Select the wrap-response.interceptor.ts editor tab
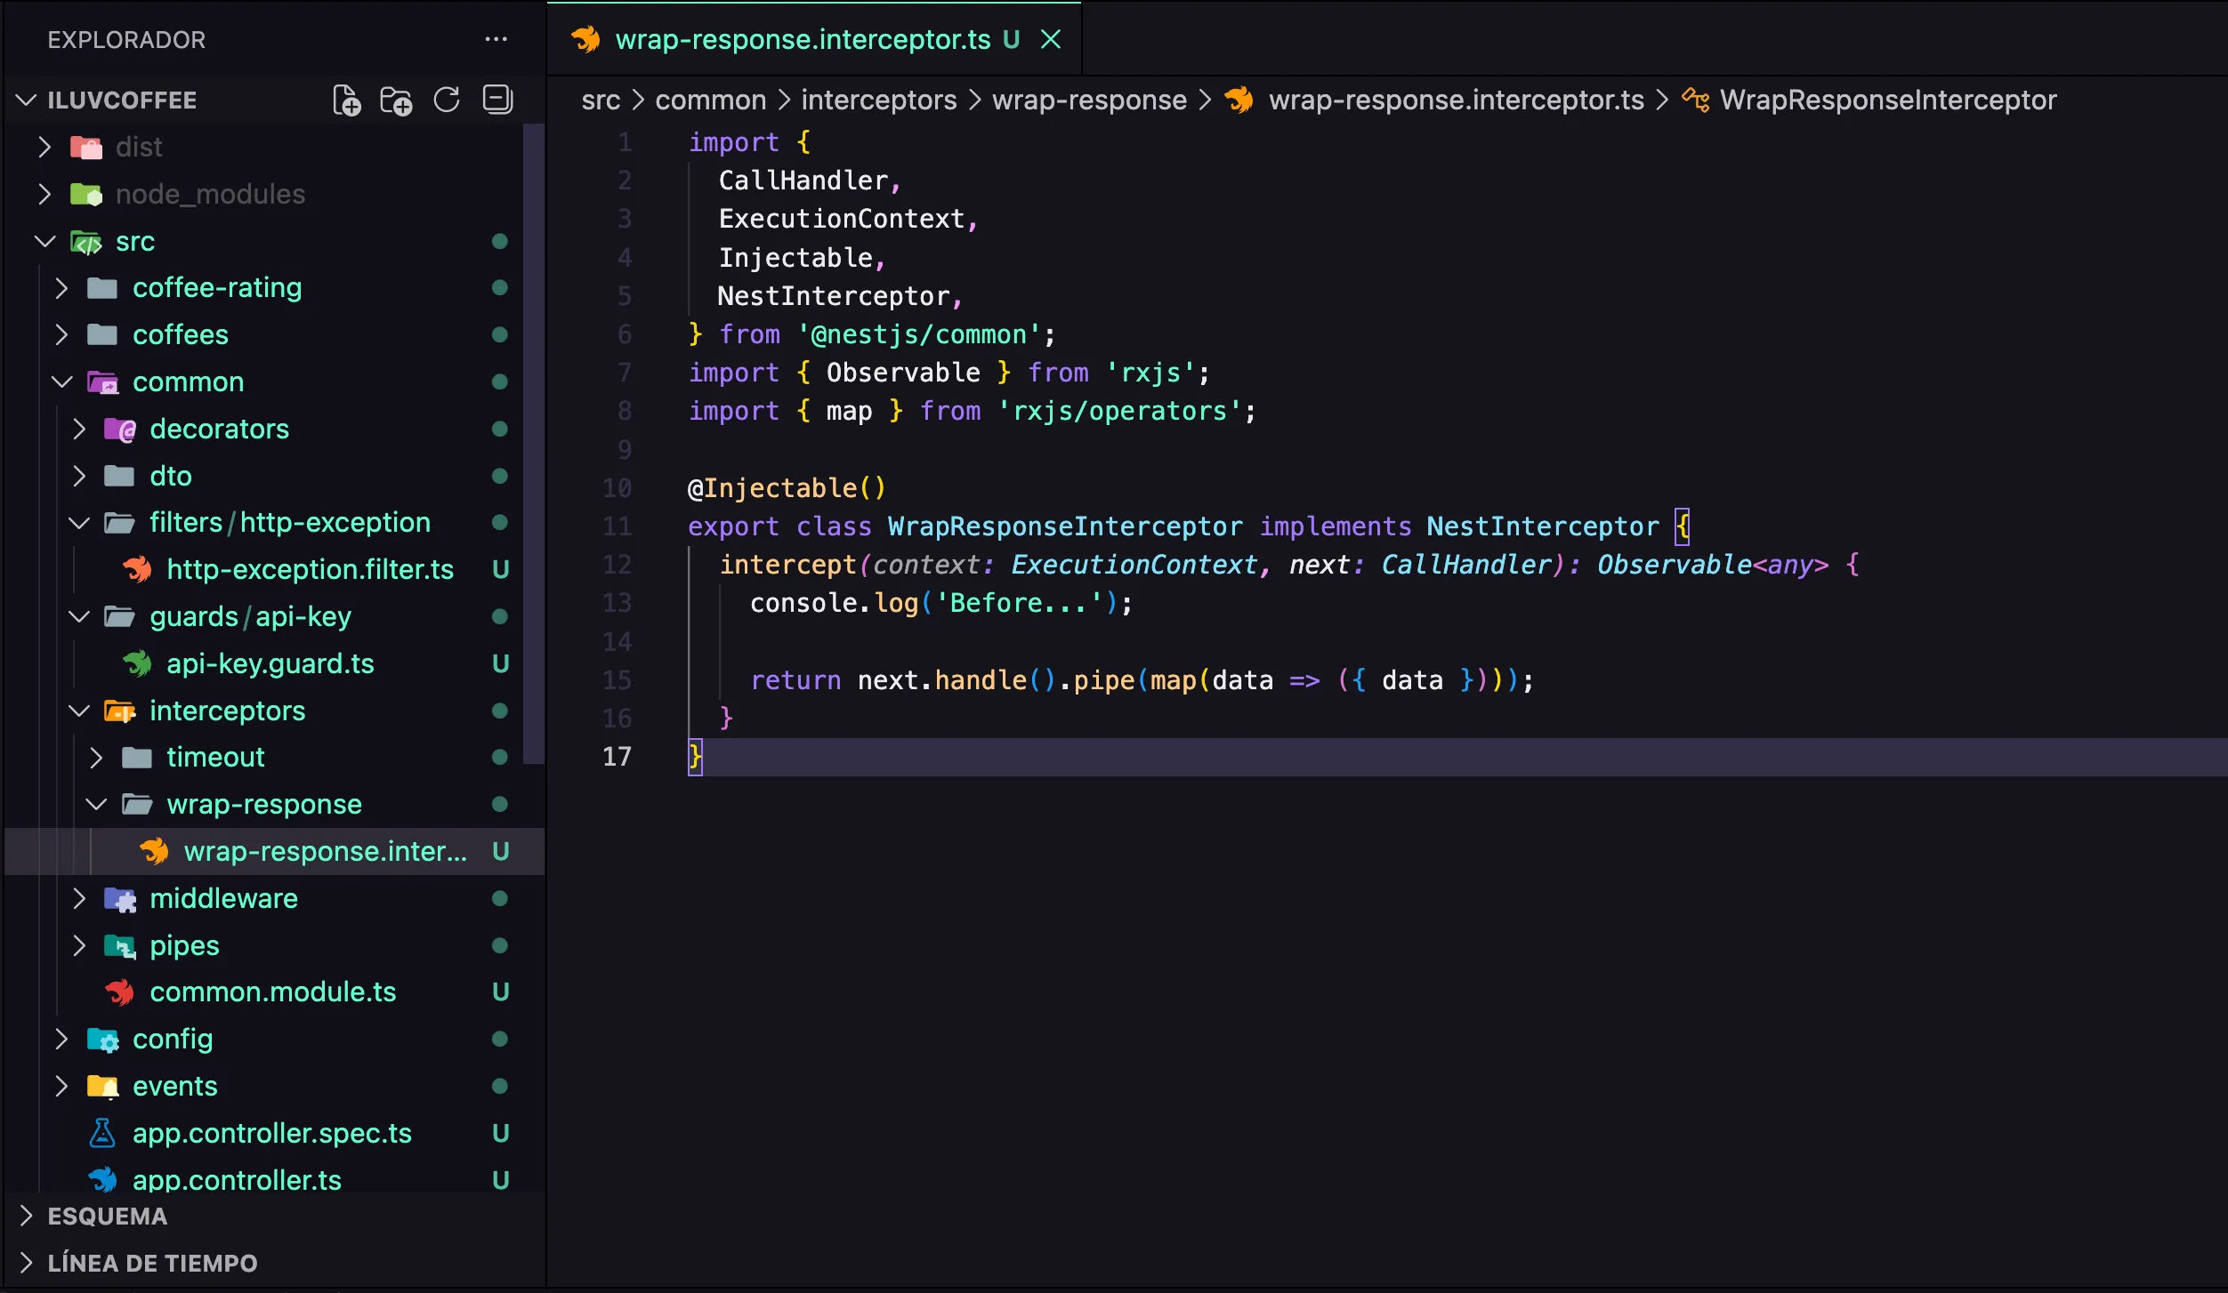Viewport: 2228px width, 1293px height. (802, 40)
